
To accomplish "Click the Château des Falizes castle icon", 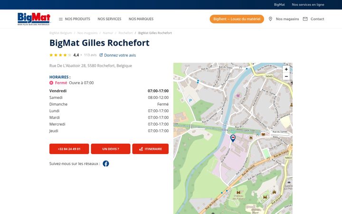I will (x=238, y=193).
